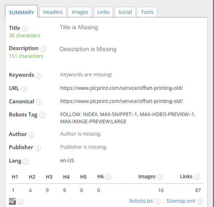214x207 pixels.
Task: Click the Links column help icon
Action: (197, 177)
